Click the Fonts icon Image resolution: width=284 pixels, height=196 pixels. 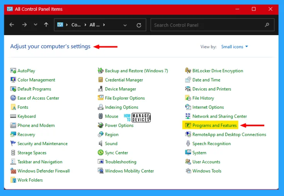tap(13, 107)
